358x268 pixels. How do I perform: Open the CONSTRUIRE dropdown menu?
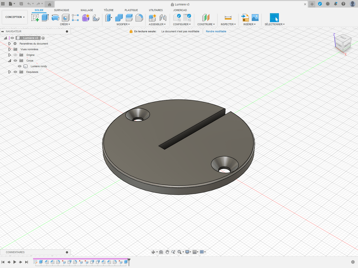pos(206,24)
